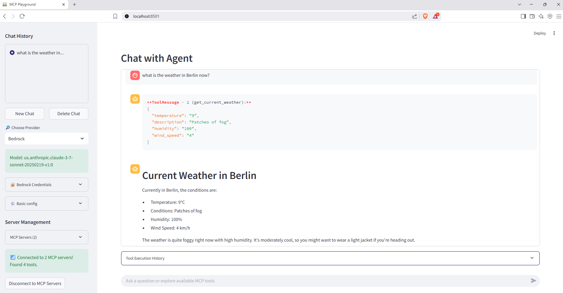Image resolution: width=563 pixels, height=293 pixels.
Task: Click Disconnect to MCP Servers button
Action: tap(35, 283)
